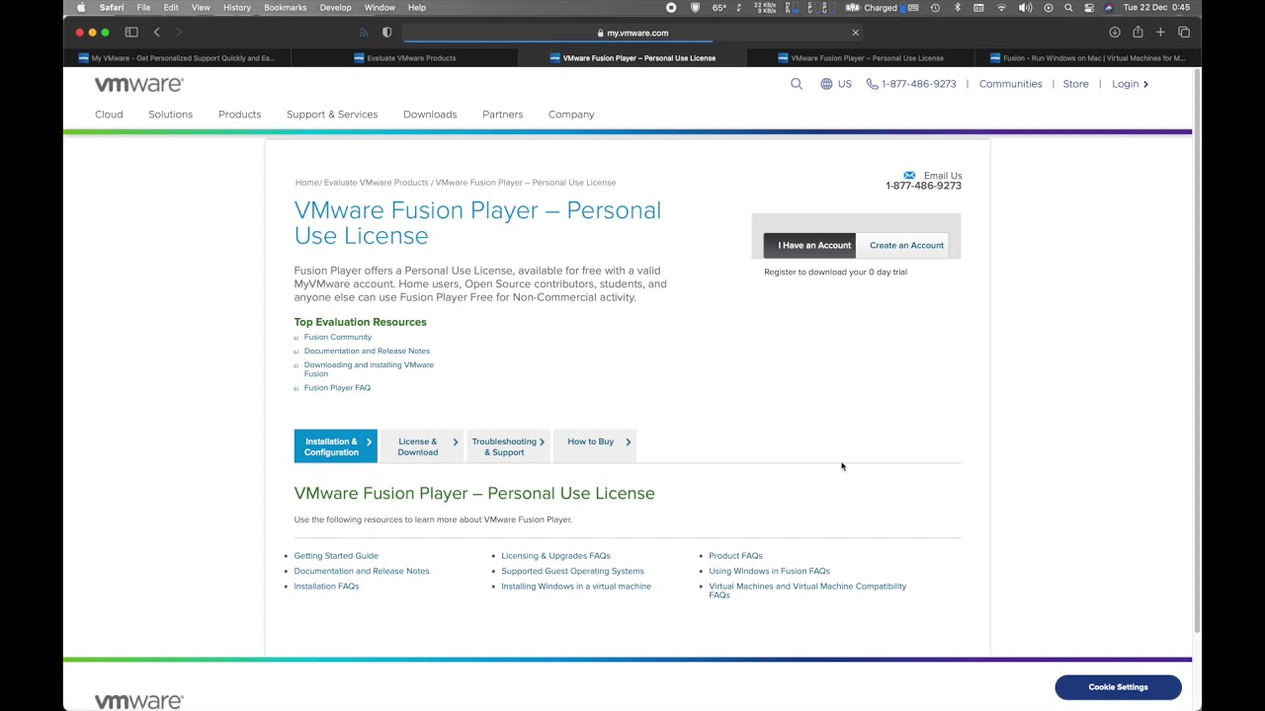The width and height of the screenshot is (1265, 711).
Task: Click the Home breadcrumb link
Action: [306, 183]
